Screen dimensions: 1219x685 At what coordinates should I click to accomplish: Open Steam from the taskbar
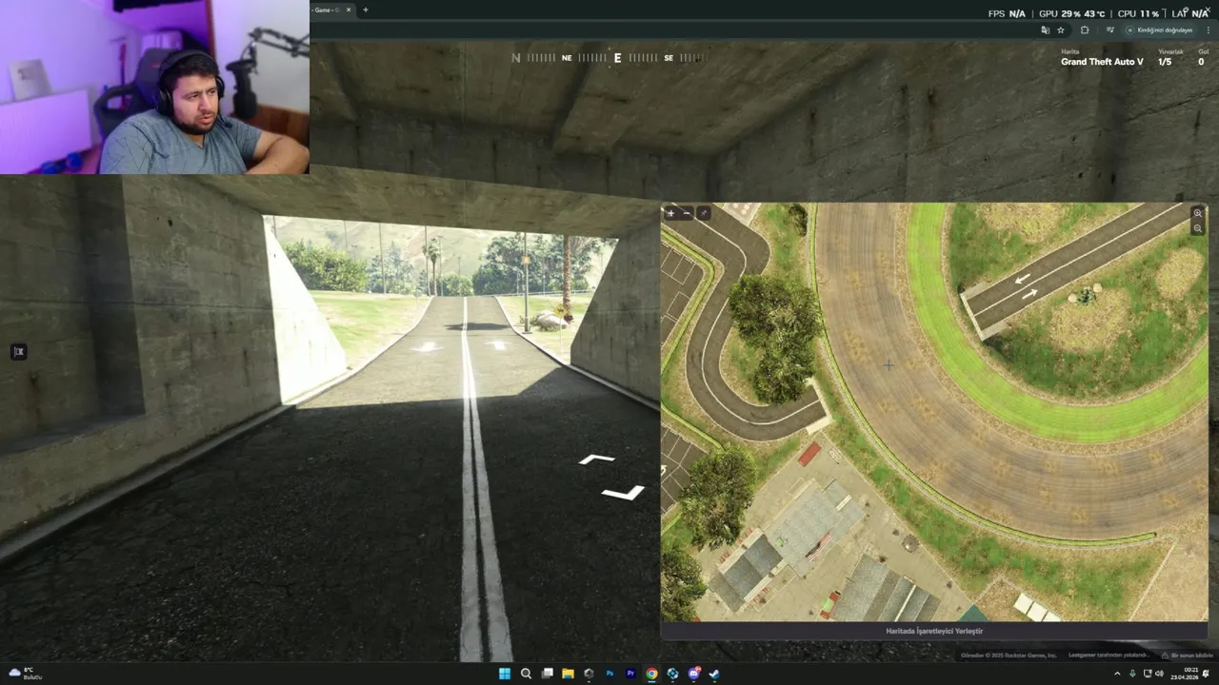point(714,674)
